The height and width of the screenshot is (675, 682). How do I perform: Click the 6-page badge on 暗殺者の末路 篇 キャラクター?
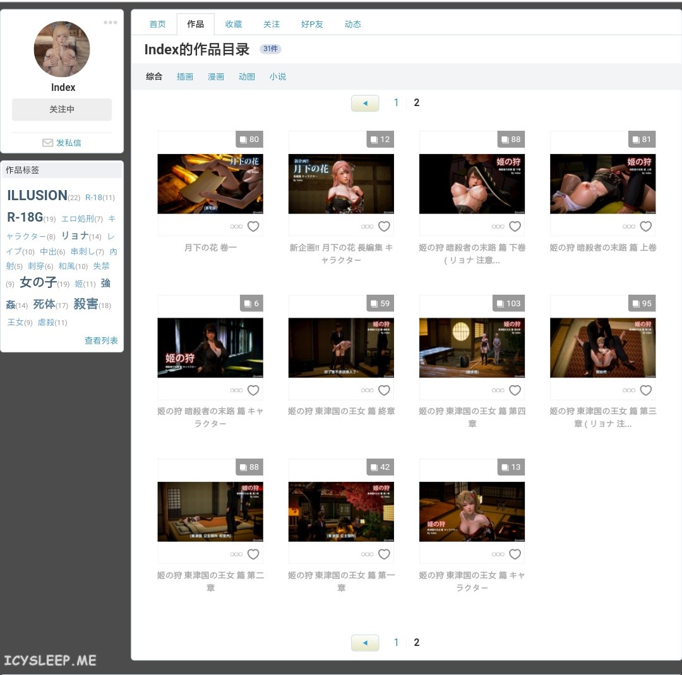coord(251,304)
